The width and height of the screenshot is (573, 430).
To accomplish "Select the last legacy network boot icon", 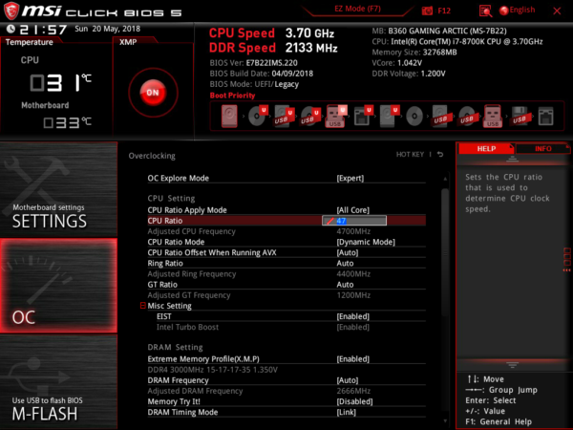I will 545,117.
